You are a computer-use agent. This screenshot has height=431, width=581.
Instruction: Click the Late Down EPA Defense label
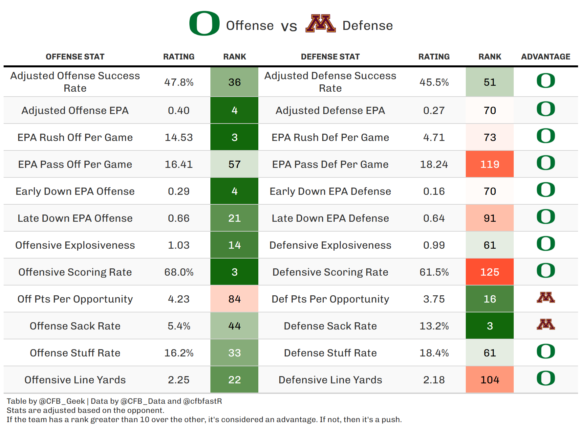[x=330, y=218]
